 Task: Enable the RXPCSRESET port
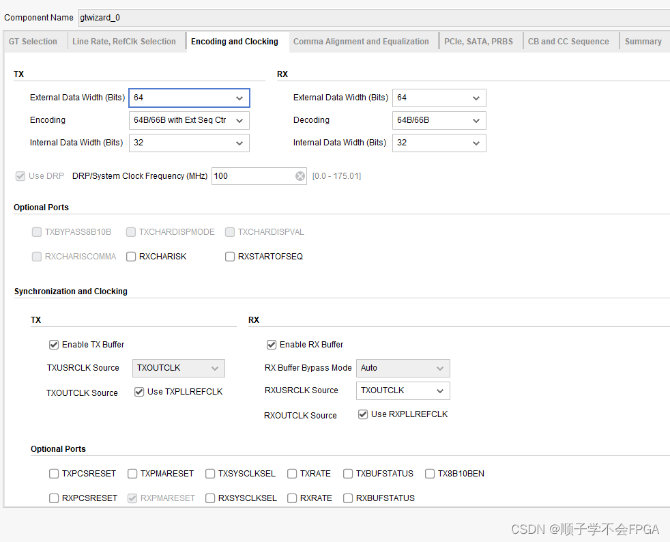coord(54,498)
